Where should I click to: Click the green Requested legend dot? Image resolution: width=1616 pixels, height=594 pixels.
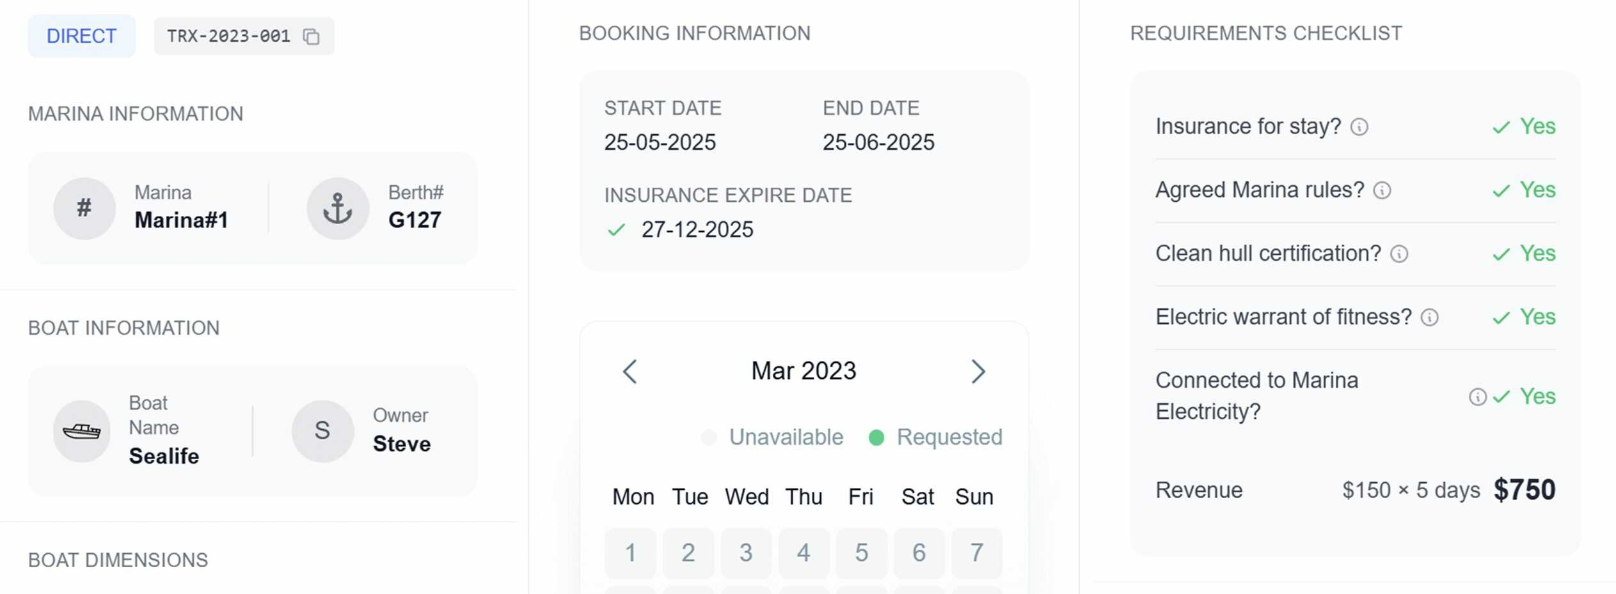point(876,438)
